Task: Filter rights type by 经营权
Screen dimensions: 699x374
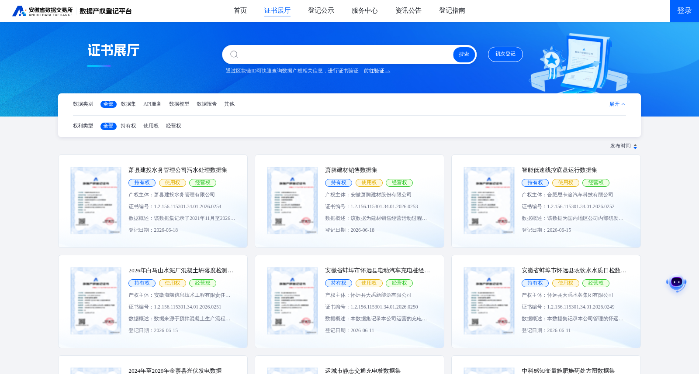Action: coord(173,126)
